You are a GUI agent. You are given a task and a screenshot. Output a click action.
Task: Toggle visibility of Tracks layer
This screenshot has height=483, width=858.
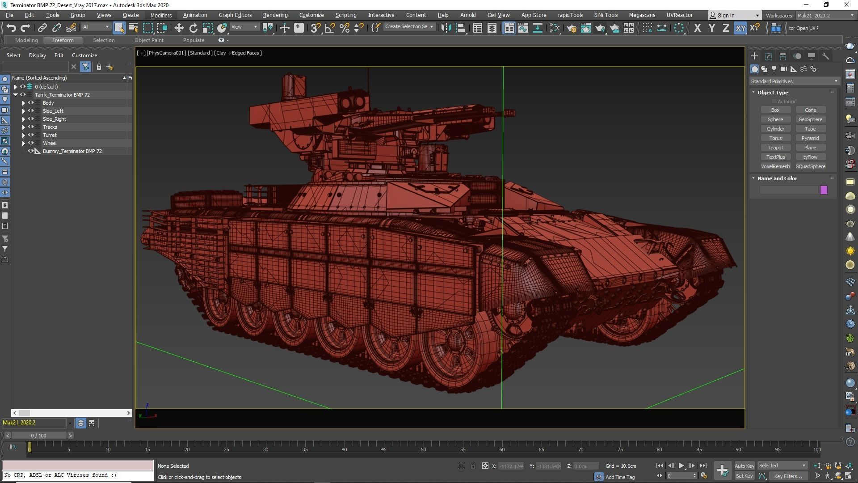31,127
